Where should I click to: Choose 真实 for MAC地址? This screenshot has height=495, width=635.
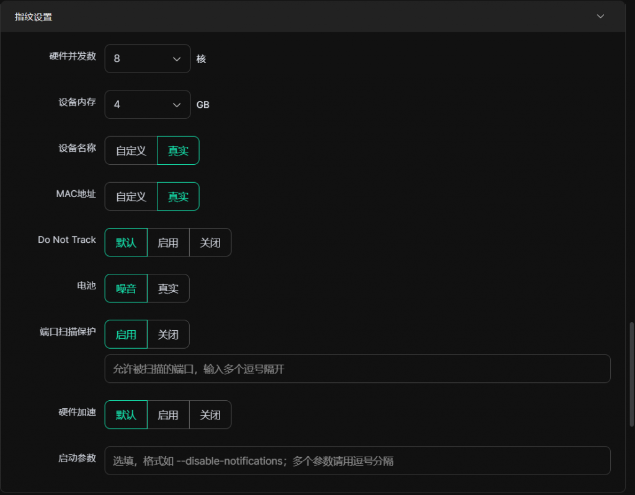[x=178, y=196]
